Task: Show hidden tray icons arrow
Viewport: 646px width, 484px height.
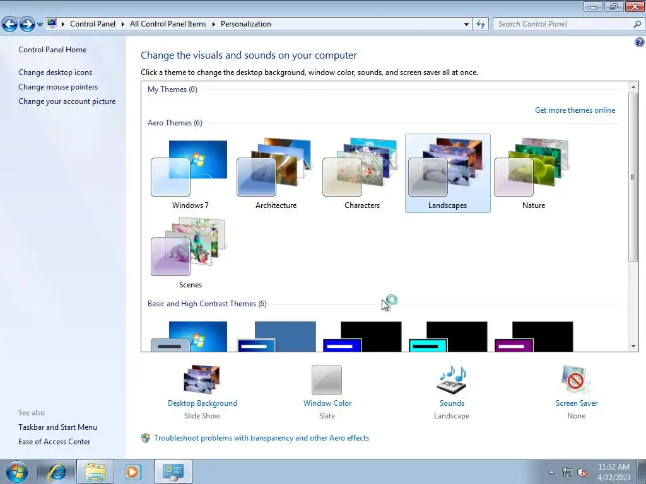Action: [551, 472]
